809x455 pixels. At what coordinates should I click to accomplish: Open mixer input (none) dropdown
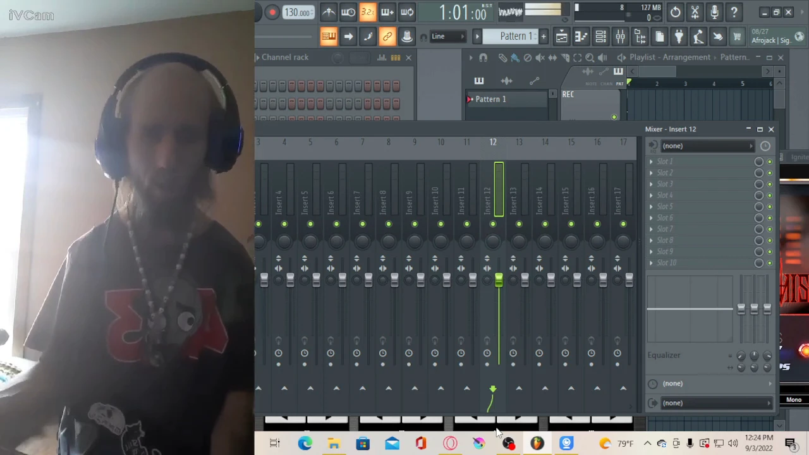tap(705, 146)
